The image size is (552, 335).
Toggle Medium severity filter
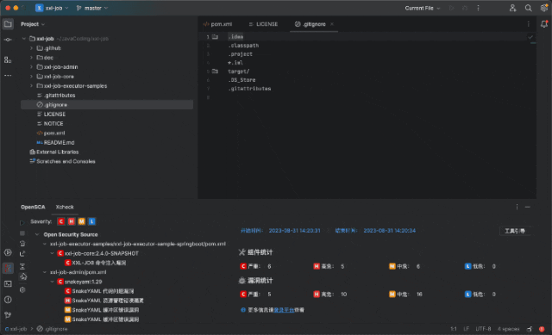(82, 221)
